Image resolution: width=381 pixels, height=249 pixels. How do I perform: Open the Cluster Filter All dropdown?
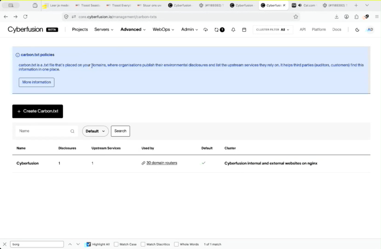point(273,30)
